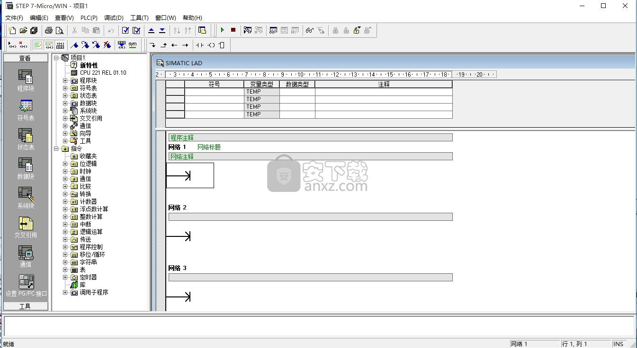This screenshot has width=637, height=348.
Task: Click the Insert Network icon
Action: 12,45
